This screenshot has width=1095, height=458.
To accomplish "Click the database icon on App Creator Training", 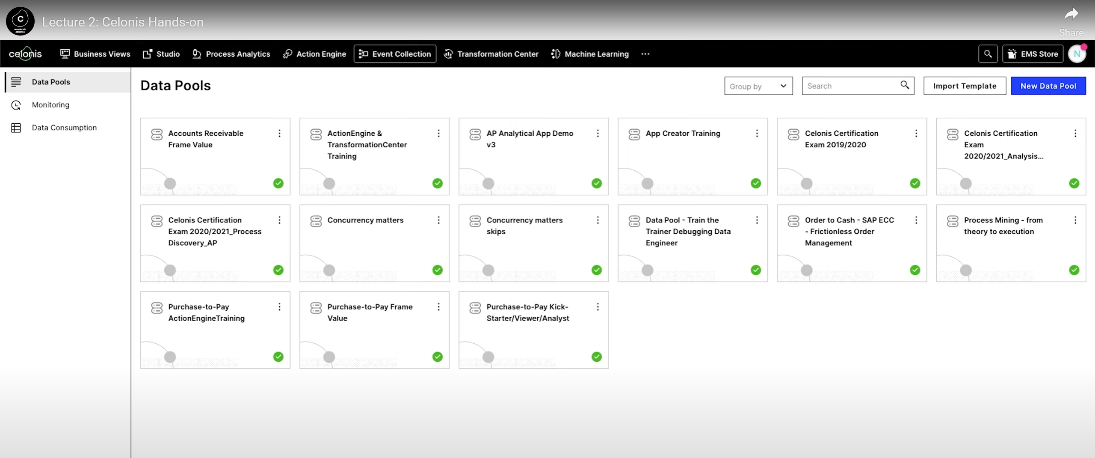I will pyautogui.click(x=634, y=134).
